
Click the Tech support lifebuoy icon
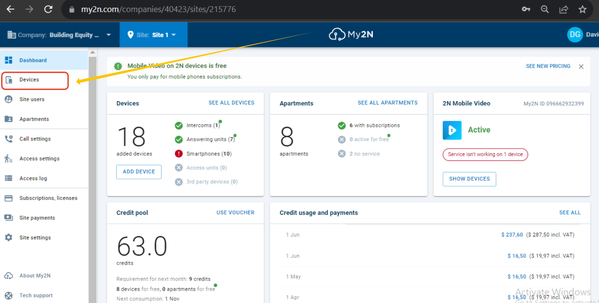tap(9, 295)
